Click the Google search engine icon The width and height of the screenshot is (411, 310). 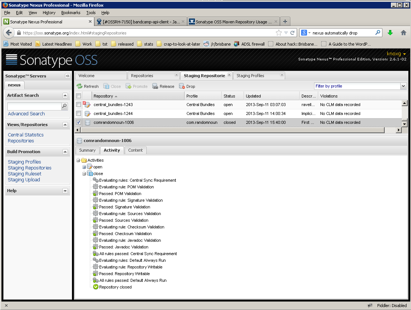coord(304,33)
